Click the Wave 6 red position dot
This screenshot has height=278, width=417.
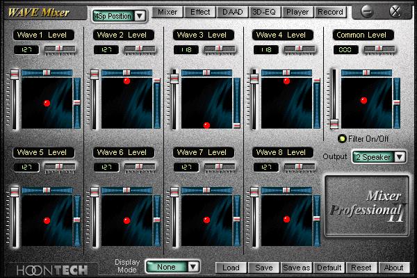[127, 220]
